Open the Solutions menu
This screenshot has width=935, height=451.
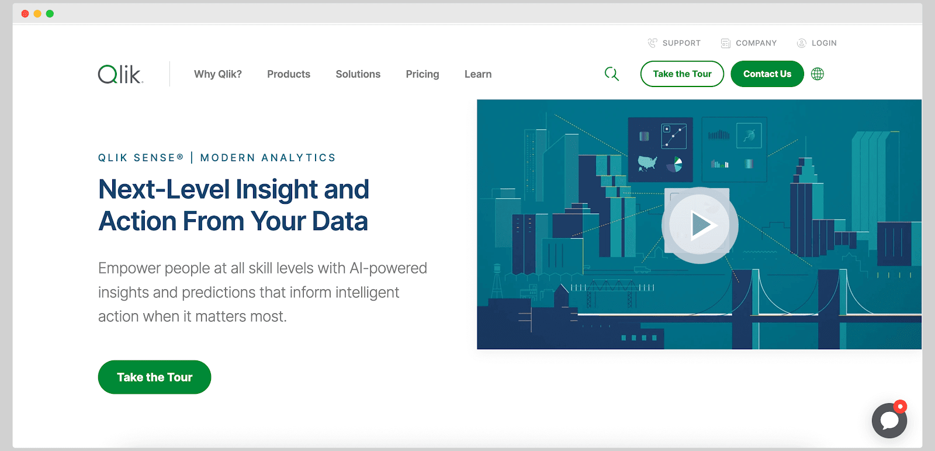[x=358, y=74]
